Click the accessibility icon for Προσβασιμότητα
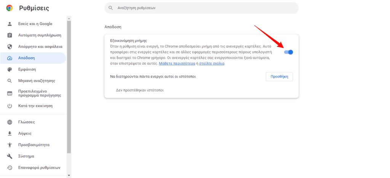The height and width of the screenshot is (178, 390). coord(10,145)
